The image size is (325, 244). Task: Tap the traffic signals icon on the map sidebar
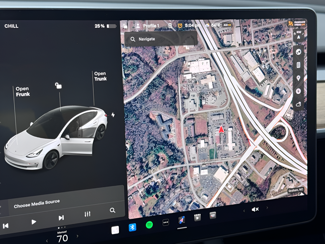298,65
